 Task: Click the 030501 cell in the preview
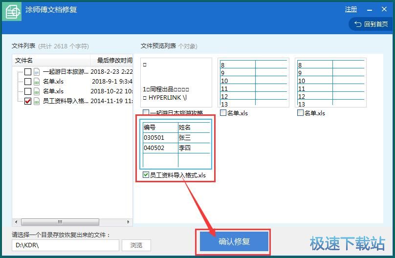[x=160, y=138]
